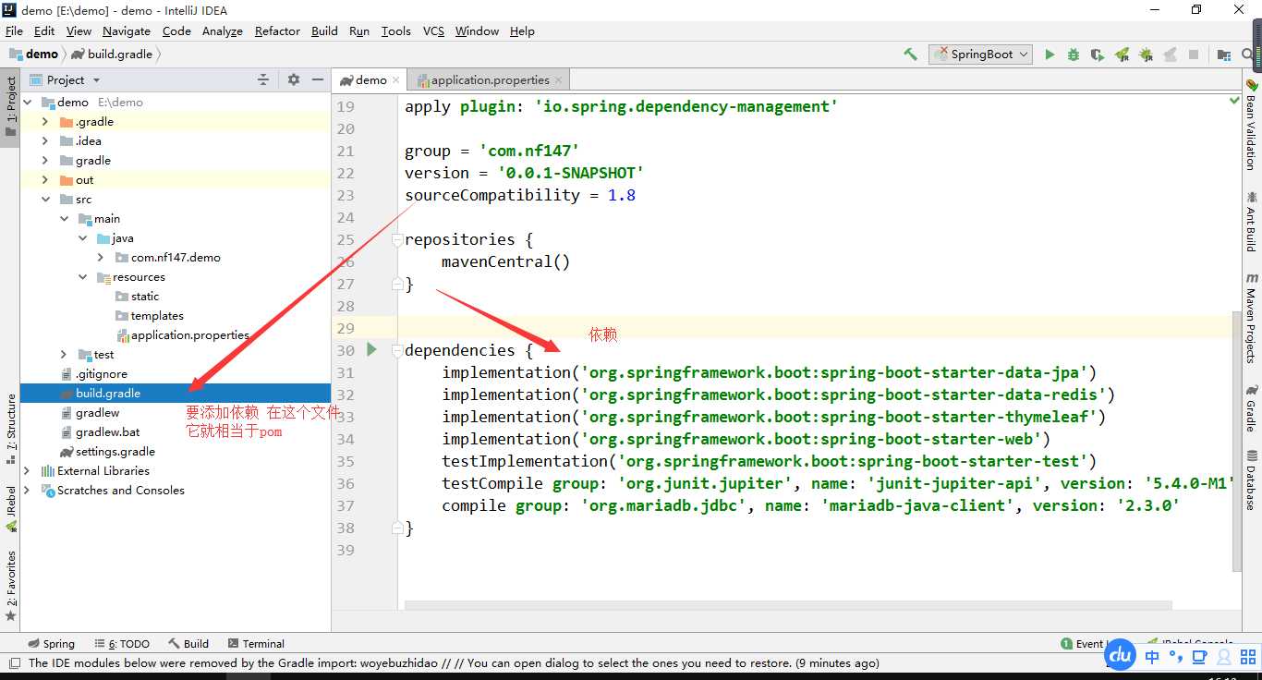1262x680 pixels.
Task: Expand the com.nf147.demo package
Action: (101, 258)
